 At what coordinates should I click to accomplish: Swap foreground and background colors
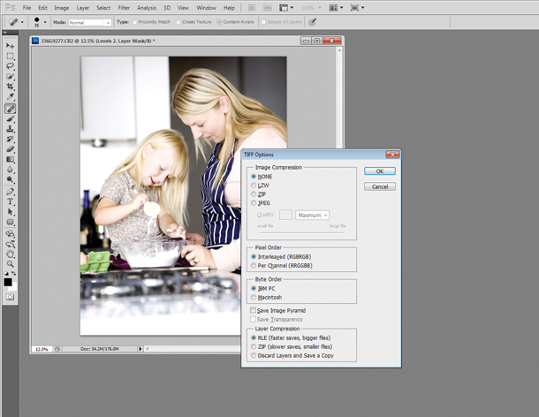[14, 274]
